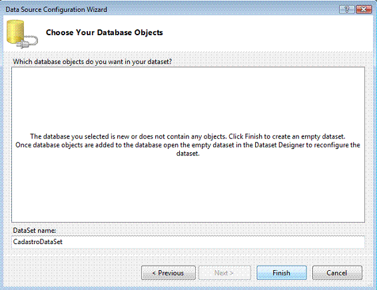Viewport: 377px width, 290px height.
Task: Click the final centered 'dataset.' word
Action: click(188, 154)
